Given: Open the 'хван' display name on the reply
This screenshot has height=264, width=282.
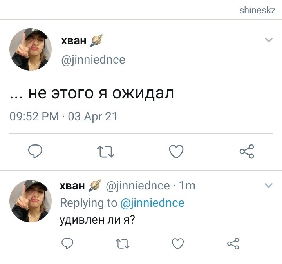Looking at the screenshot, I should 72,186.
